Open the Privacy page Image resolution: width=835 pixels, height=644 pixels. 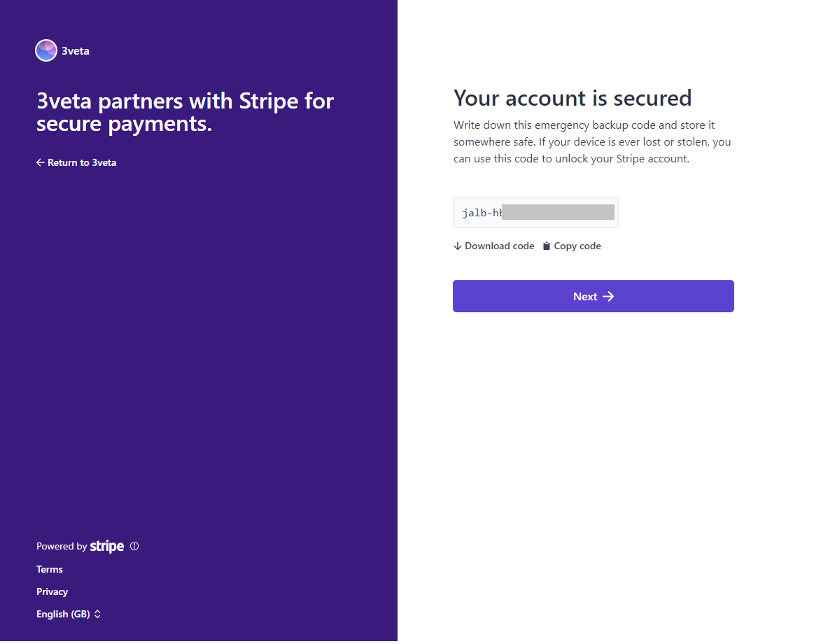pyautogui.click(x=52, y=591)
